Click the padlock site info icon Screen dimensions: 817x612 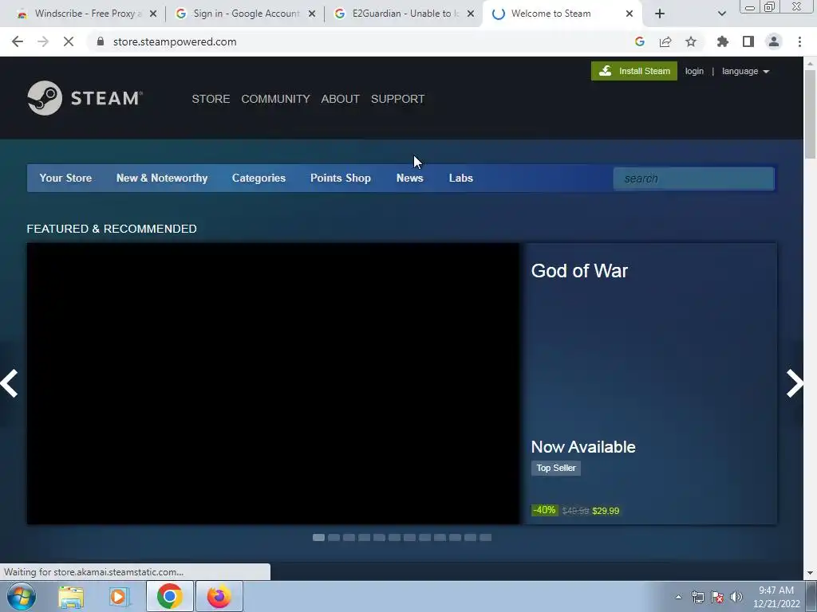pos(101,41)
